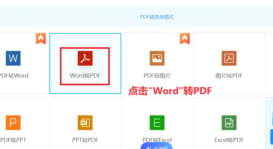Choose the 图片转PDF brown icon
Screen dimensions: 273x149
tap(229, 58)
